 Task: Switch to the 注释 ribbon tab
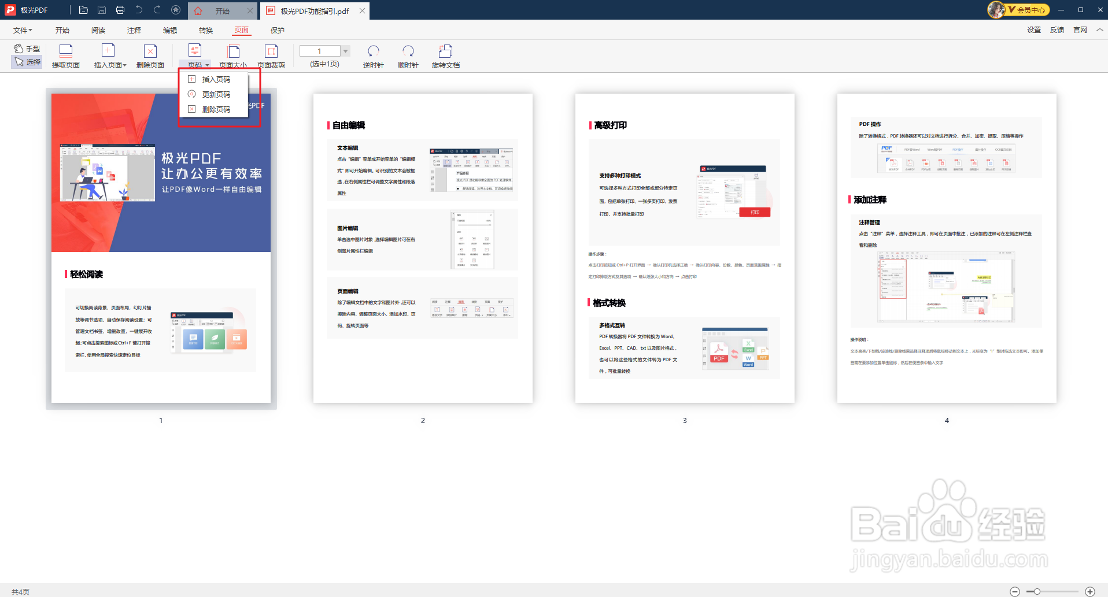[x=134, y=30]
